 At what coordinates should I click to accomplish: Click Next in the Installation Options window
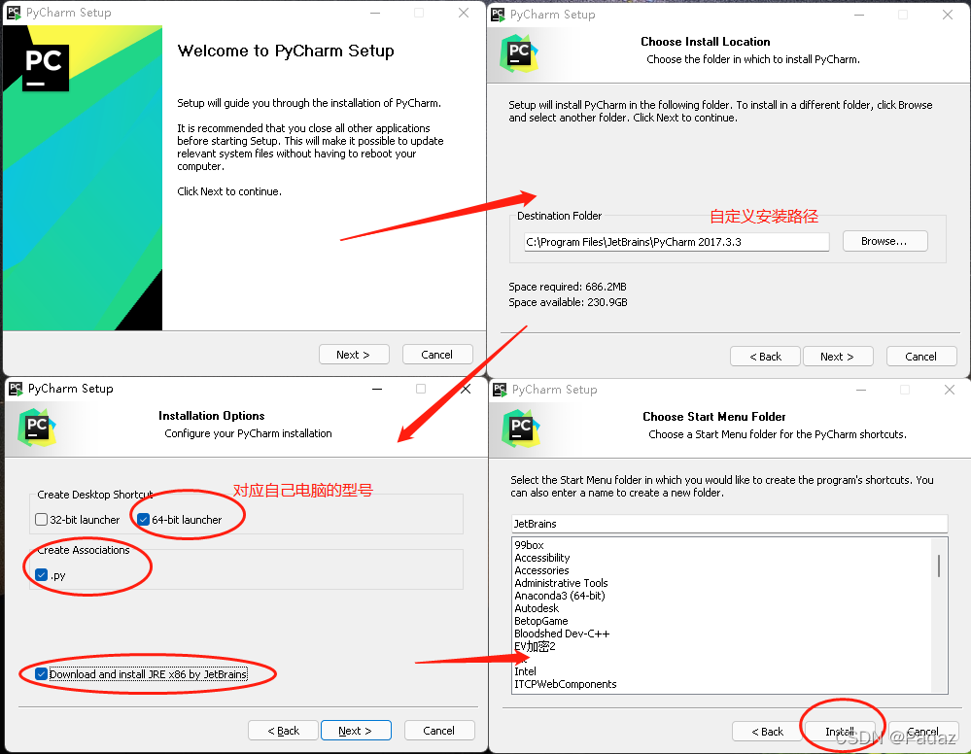[356, 731]
